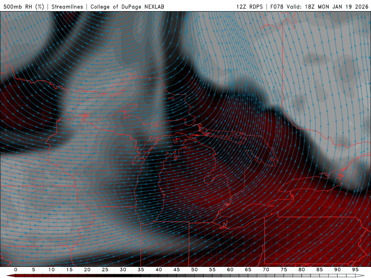Click the '40' label on the color scale
Viewport: 371px width, 278px height.
(x=159, y=270)
